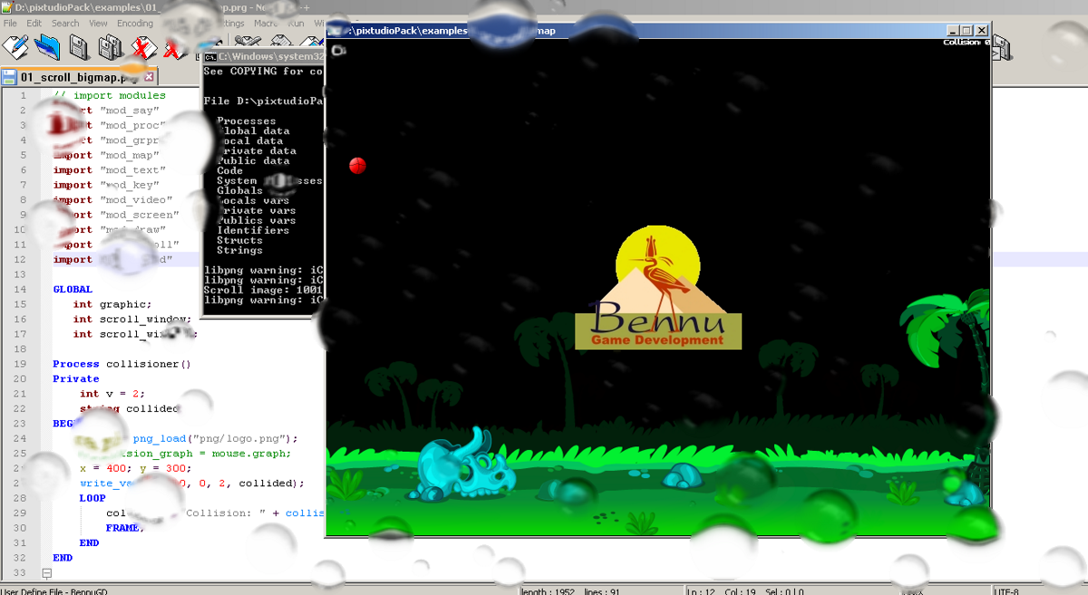Open a file via Notepad++ toolbar icon
The image size is (1088, 595).
tap(47, 46)
